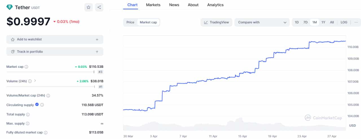The height and width of the screenshot is (139, 361).
Task: Click the 34.57% volume ratio value
Action: pyautogui.click(x=97, y=95)
